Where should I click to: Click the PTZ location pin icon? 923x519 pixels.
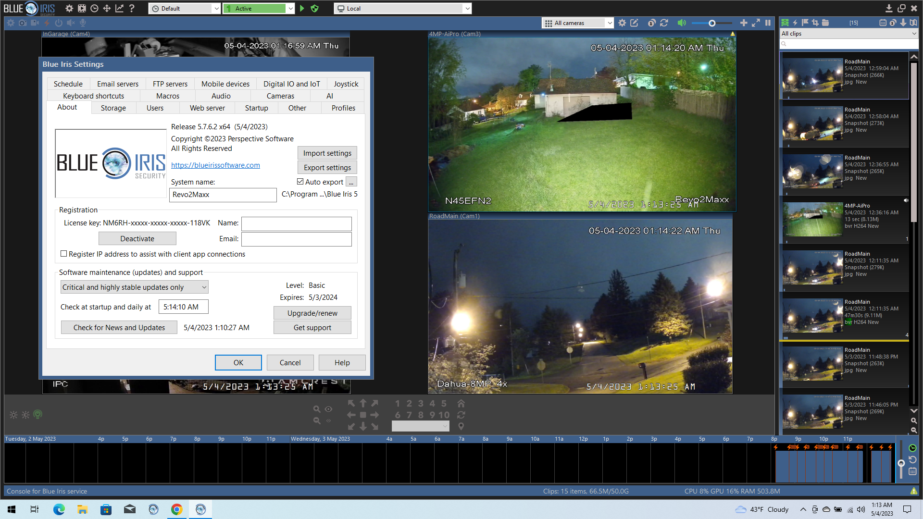[x=461, y=426]
